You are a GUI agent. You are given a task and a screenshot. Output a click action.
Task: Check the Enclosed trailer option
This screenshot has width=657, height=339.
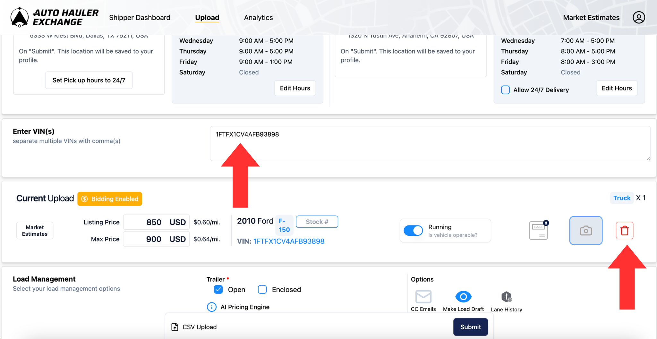pos(262,289)
